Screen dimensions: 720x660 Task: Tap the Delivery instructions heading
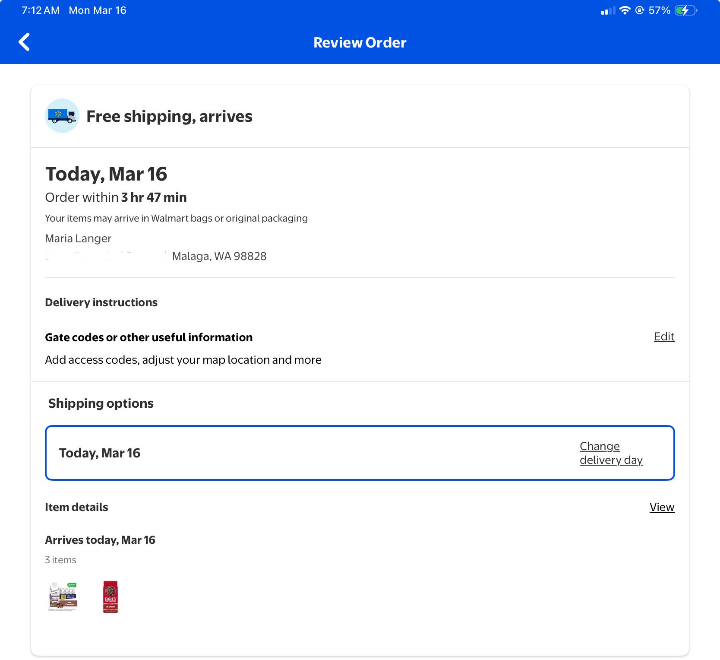(x=101, y=302)
